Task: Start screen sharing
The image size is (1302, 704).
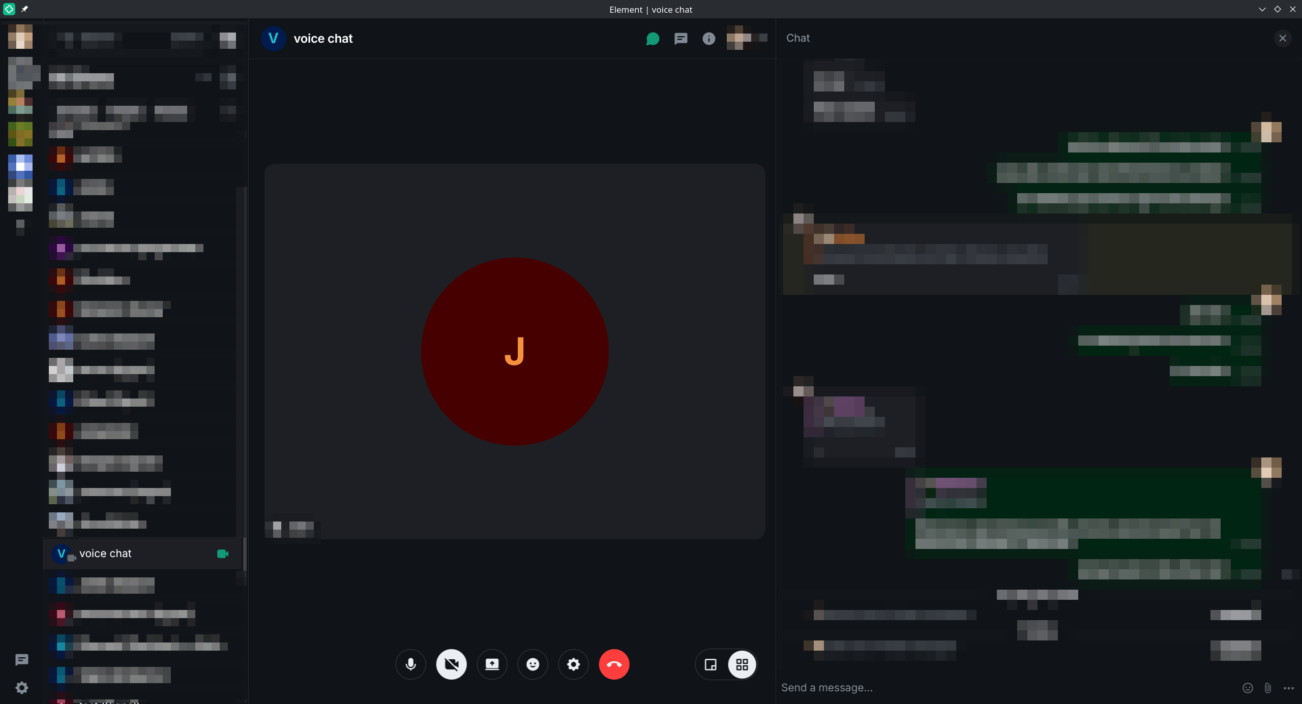Action: [x=492, y=664]
